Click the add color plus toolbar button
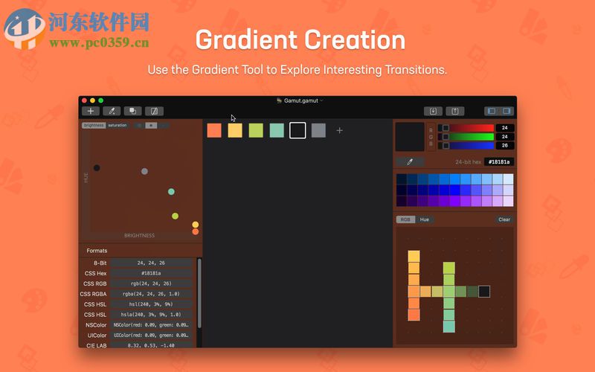This screenshot has width=595, height=372. 90,111
